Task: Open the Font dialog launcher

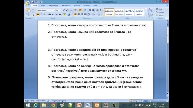Action: (x=71, y=18)
